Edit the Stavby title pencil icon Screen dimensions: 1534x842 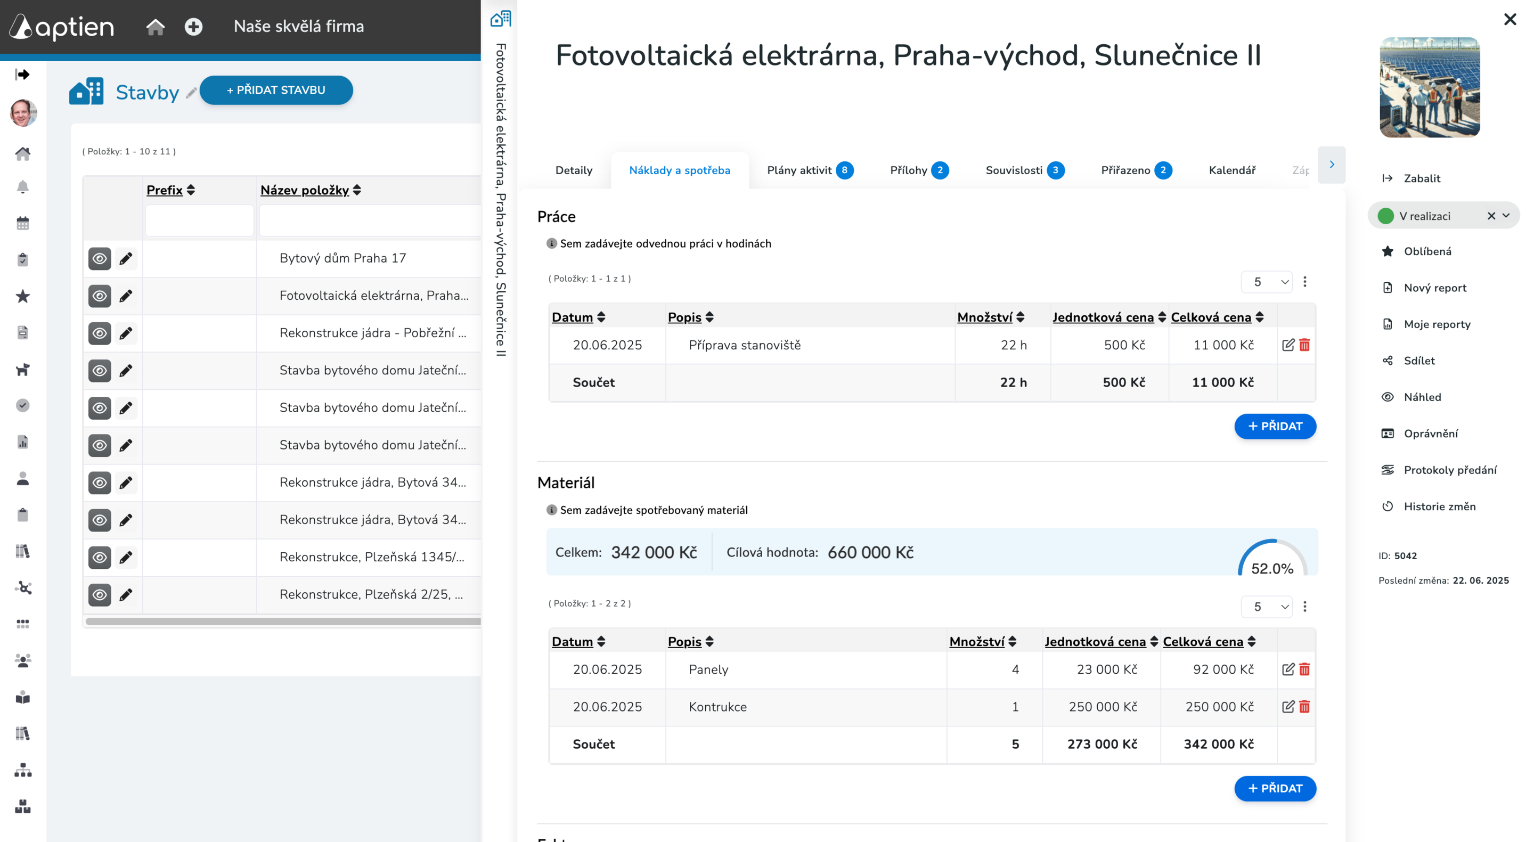point(191,93)
